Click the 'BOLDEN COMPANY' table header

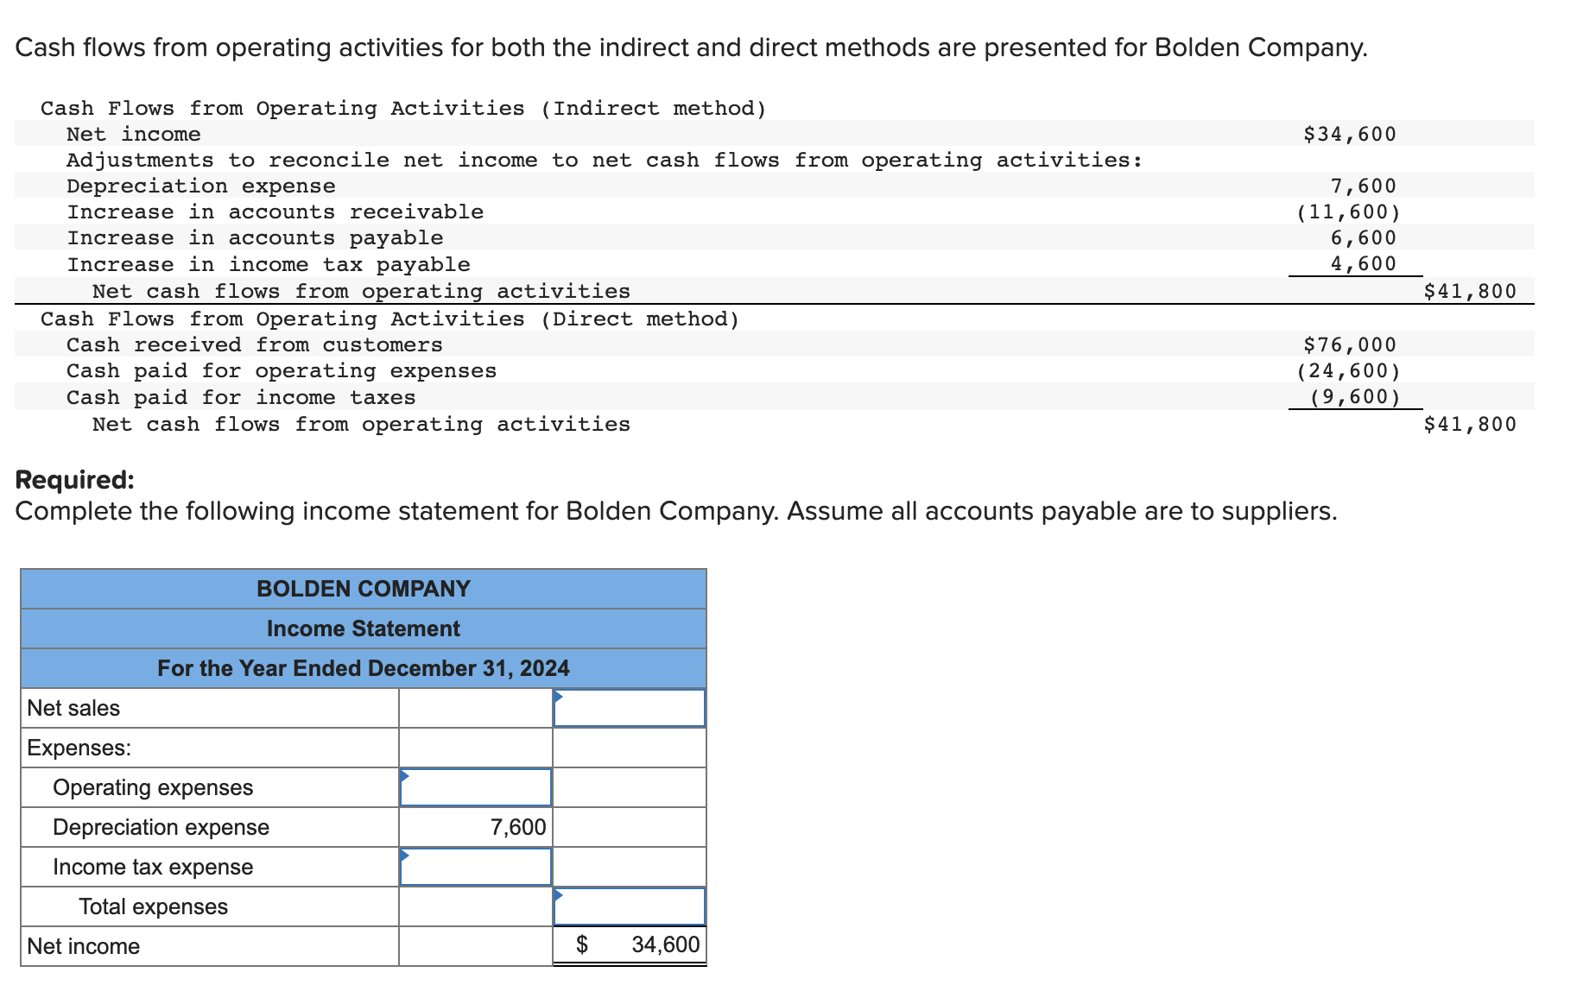[364, 589]
